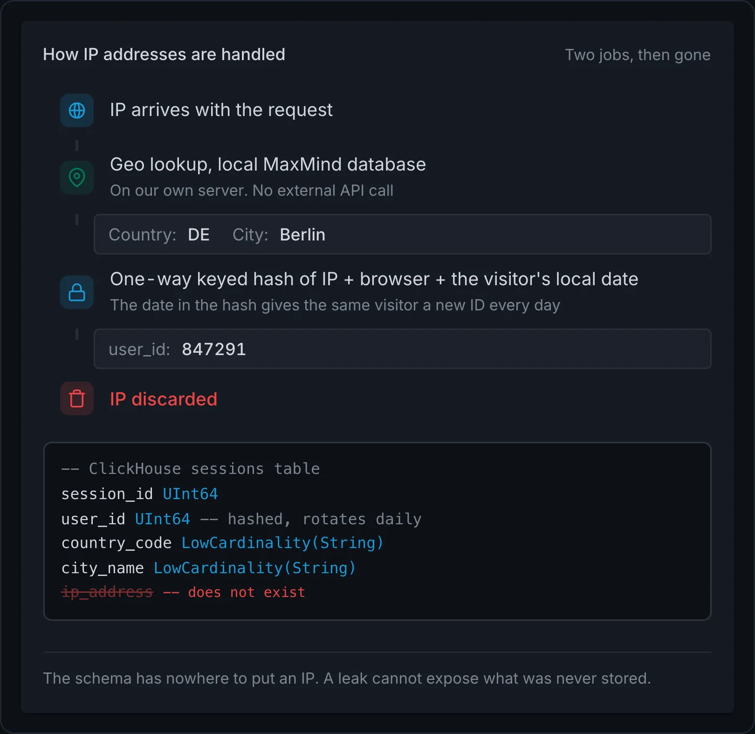Click the 'IP arrives with the request' step
Screen dimensions: 755x734
coord(221,110)
